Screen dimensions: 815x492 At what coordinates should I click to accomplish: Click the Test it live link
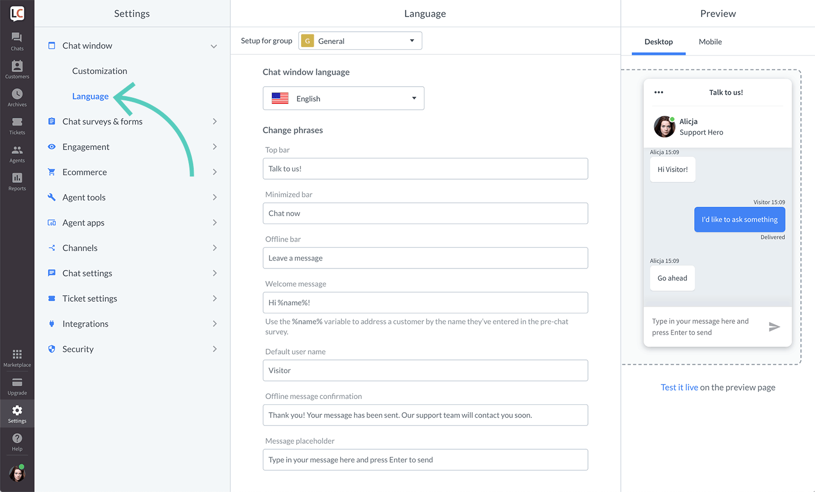tap(679, 387)
